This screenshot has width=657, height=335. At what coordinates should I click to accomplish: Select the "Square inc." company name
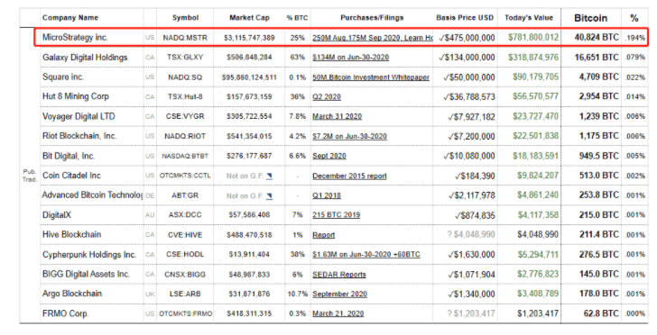click(63, 77)
